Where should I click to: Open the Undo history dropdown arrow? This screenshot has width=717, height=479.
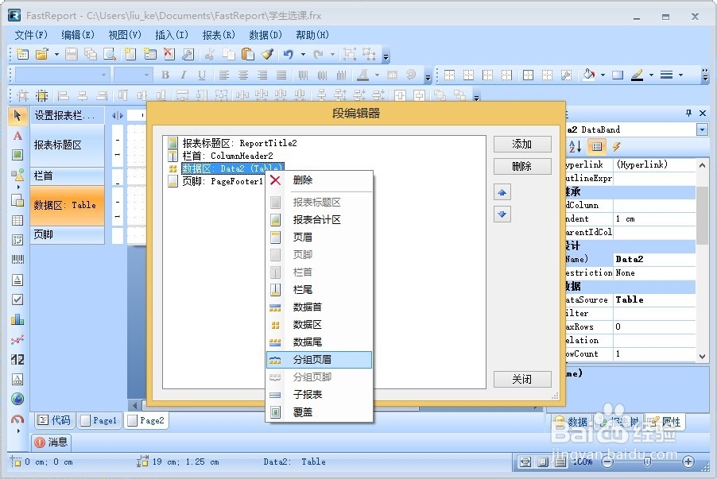pyautogui.click(x=303, y=54)
